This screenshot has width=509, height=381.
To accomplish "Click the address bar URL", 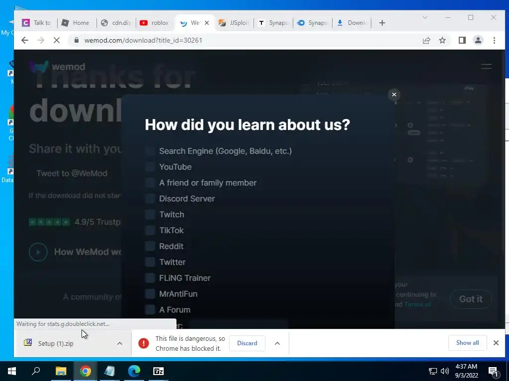I will pos(143,40).
